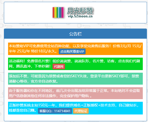The height and width of the screenshot is (122, 148).
Task: Open the 代理验证 orange button
Action: coord(81,111)
